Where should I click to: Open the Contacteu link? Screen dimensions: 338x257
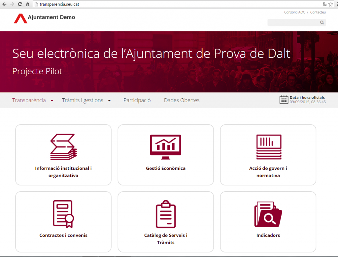coord(318,12)
